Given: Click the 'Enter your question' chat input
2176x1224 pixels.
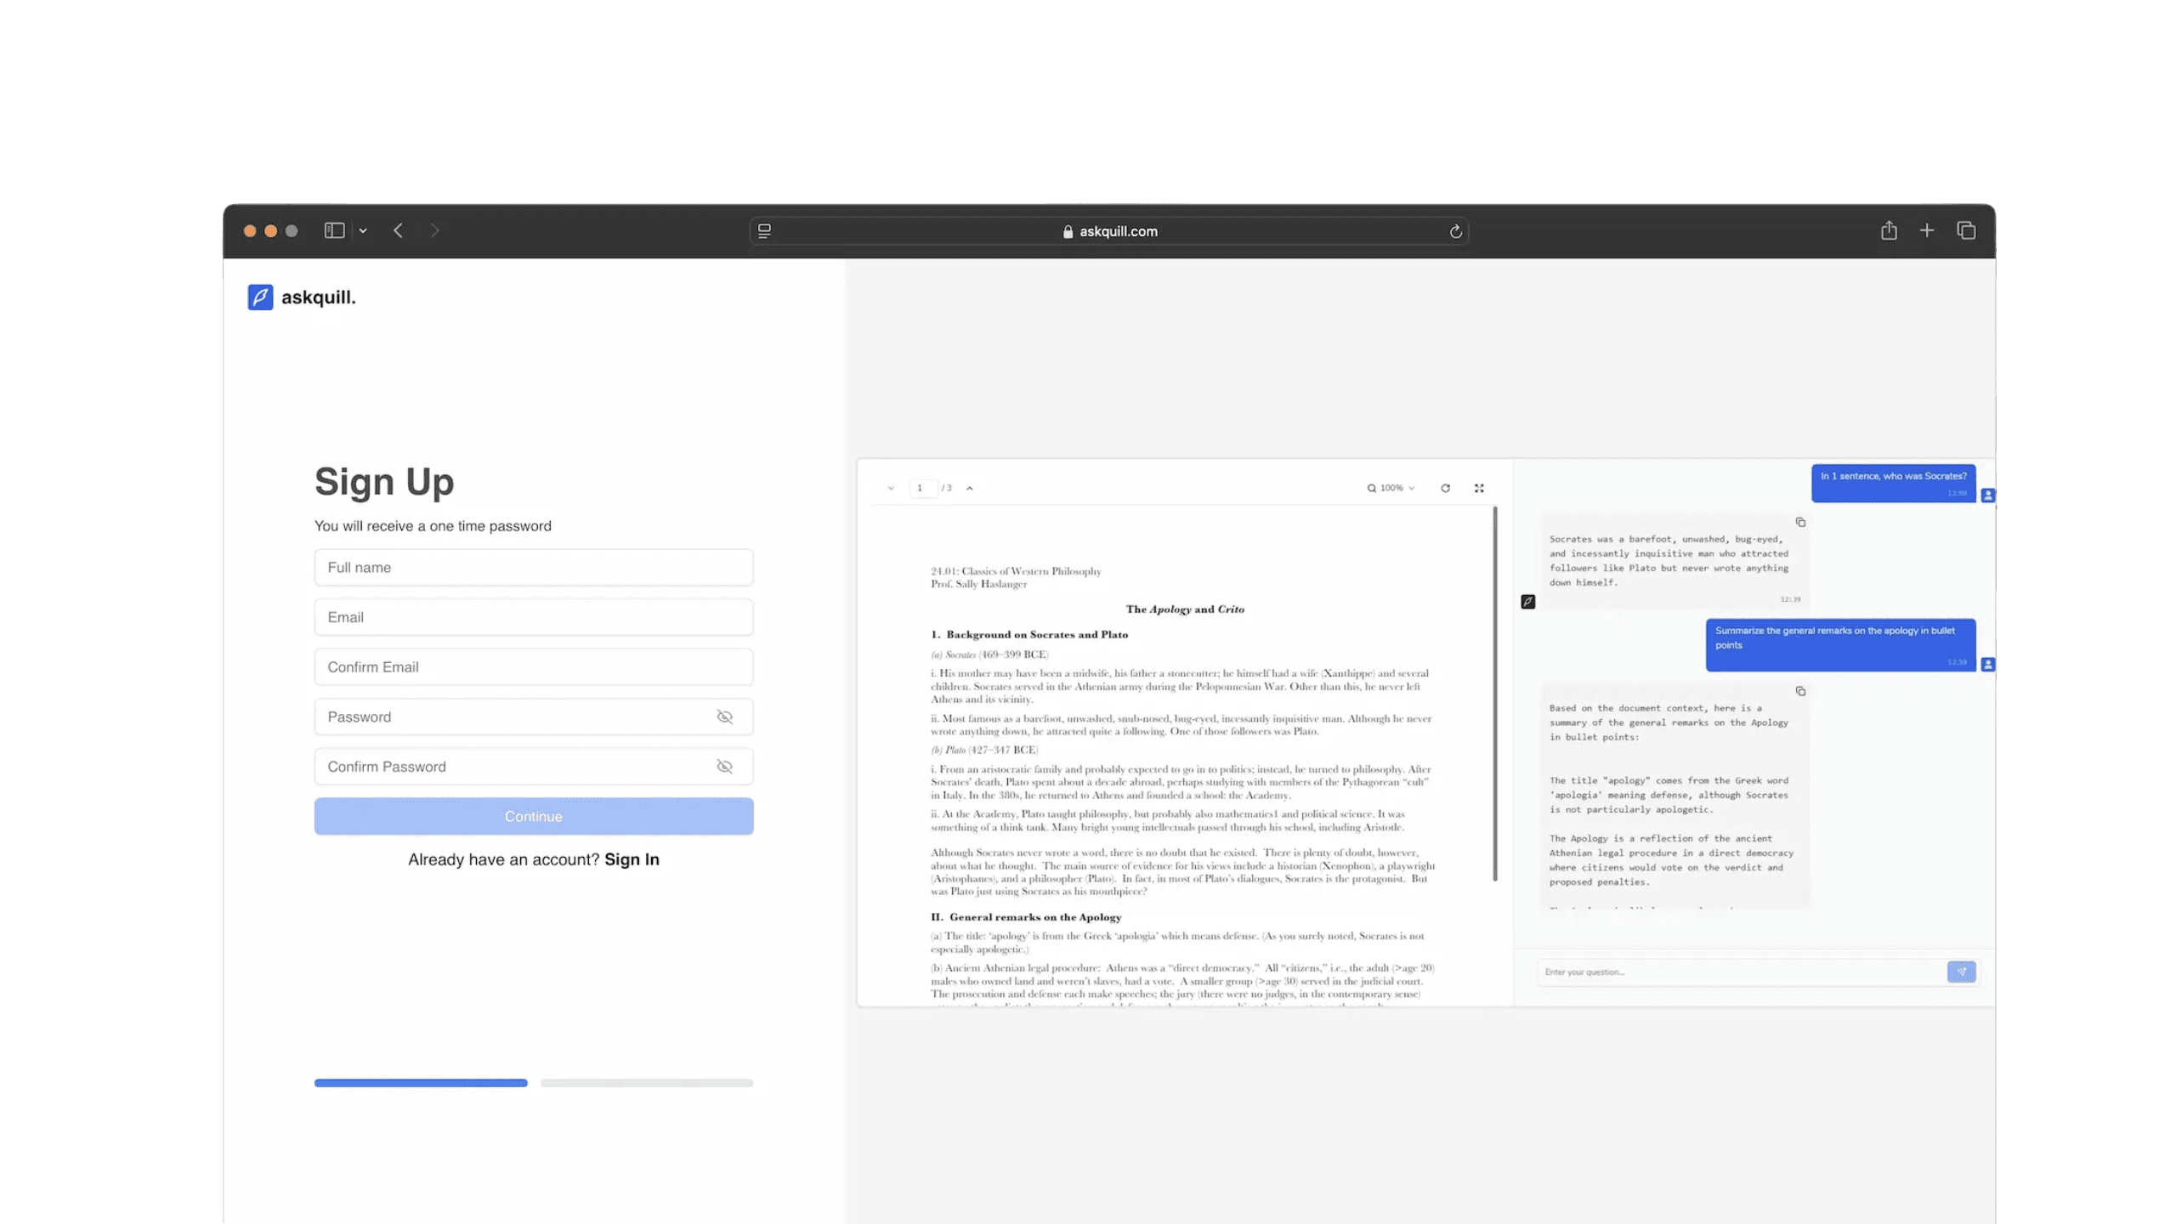Looking at the screenshot, I should (x=1741, y=972).
